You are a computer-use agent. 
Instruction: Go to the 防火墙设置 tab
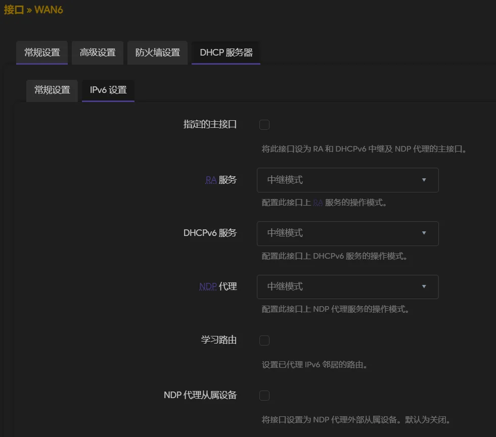tap(157, 53)
